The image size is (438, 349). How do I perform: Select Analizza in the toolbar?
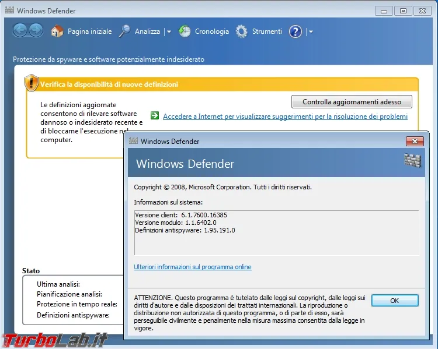point(148,31)
